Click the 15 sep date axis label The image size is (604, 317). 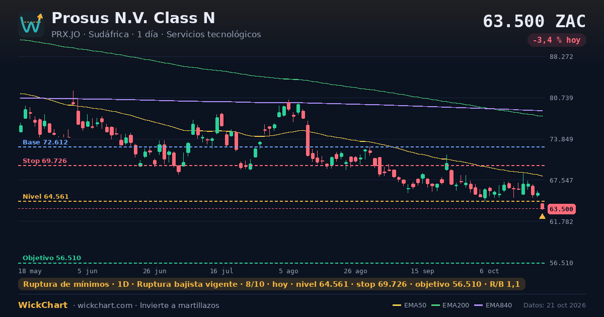tap(422, 271)
